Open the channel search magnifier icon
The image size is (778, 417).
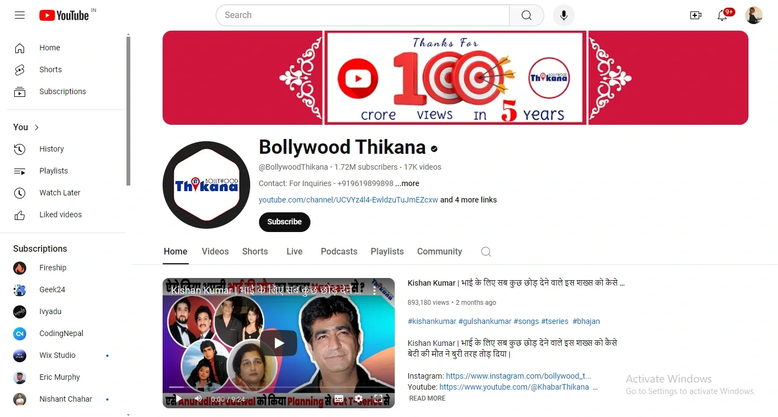coord(486,252)
